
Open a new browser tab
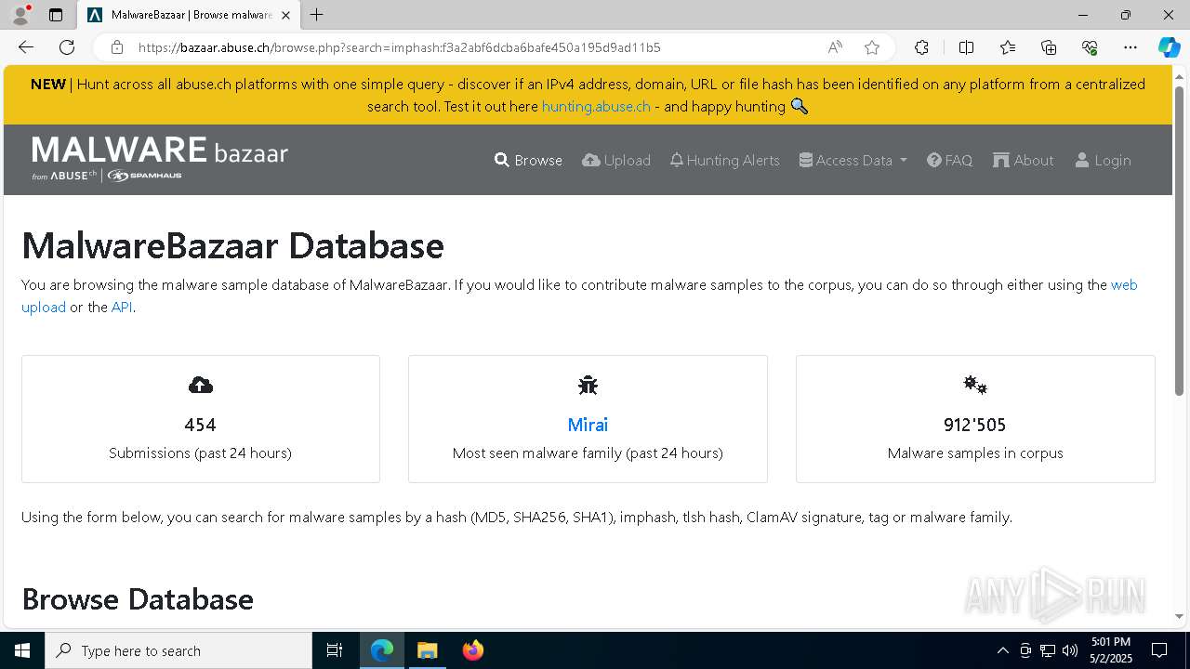click(317, 15)
